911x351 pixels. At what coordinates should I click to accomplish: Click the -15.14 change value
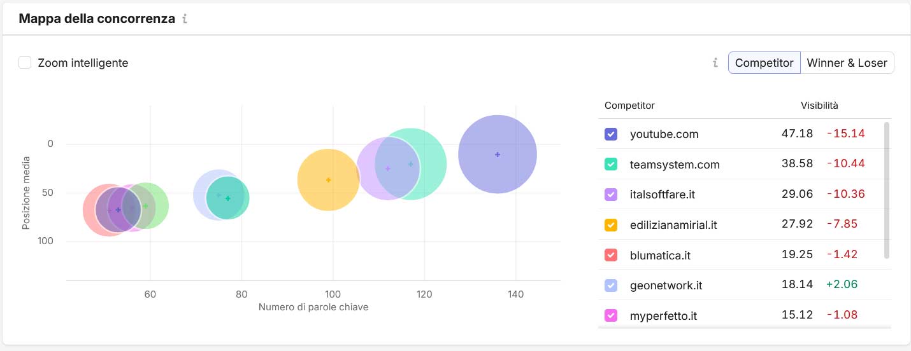[845, 134]
